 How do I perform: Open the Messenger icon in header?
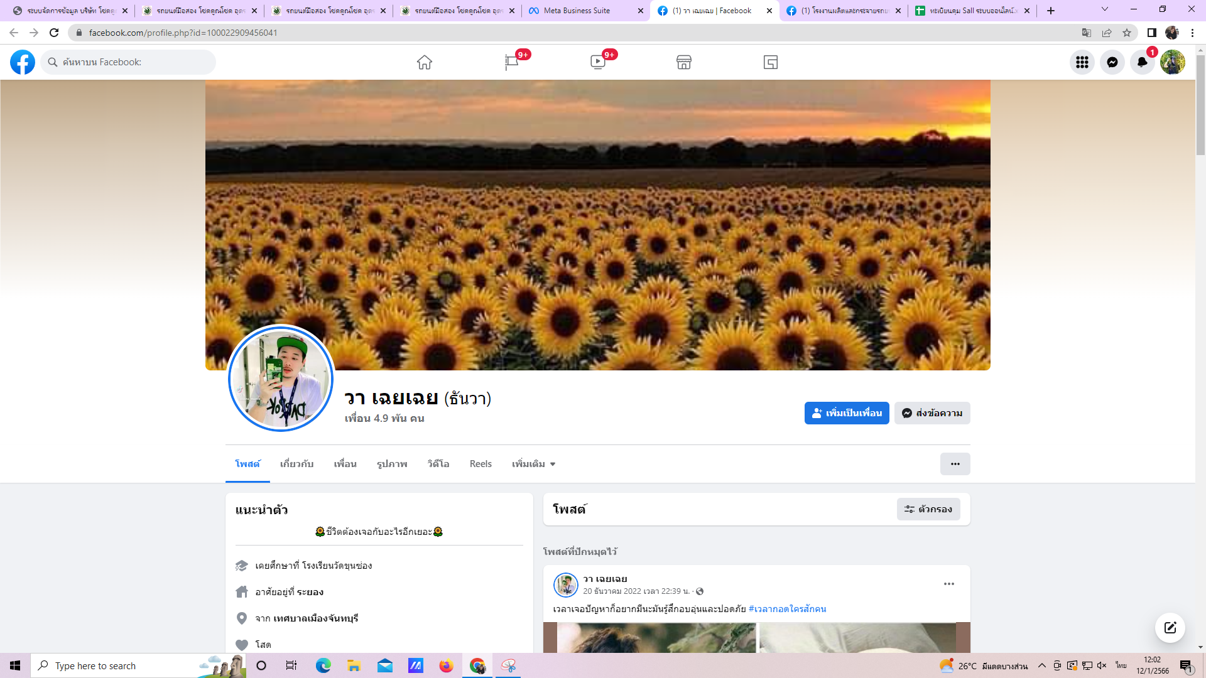(x=1112, y=62)
